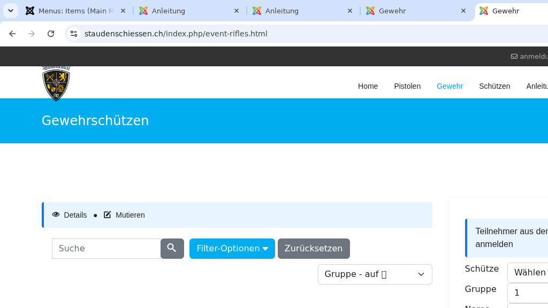Open the Gruppe - auf sort dropdown
The height and width of the screenshot is (308, 548).
[375, 274]
